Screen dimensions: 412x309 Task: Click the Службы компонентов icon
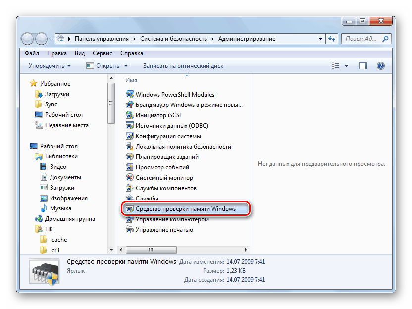(x=129, y=188)
